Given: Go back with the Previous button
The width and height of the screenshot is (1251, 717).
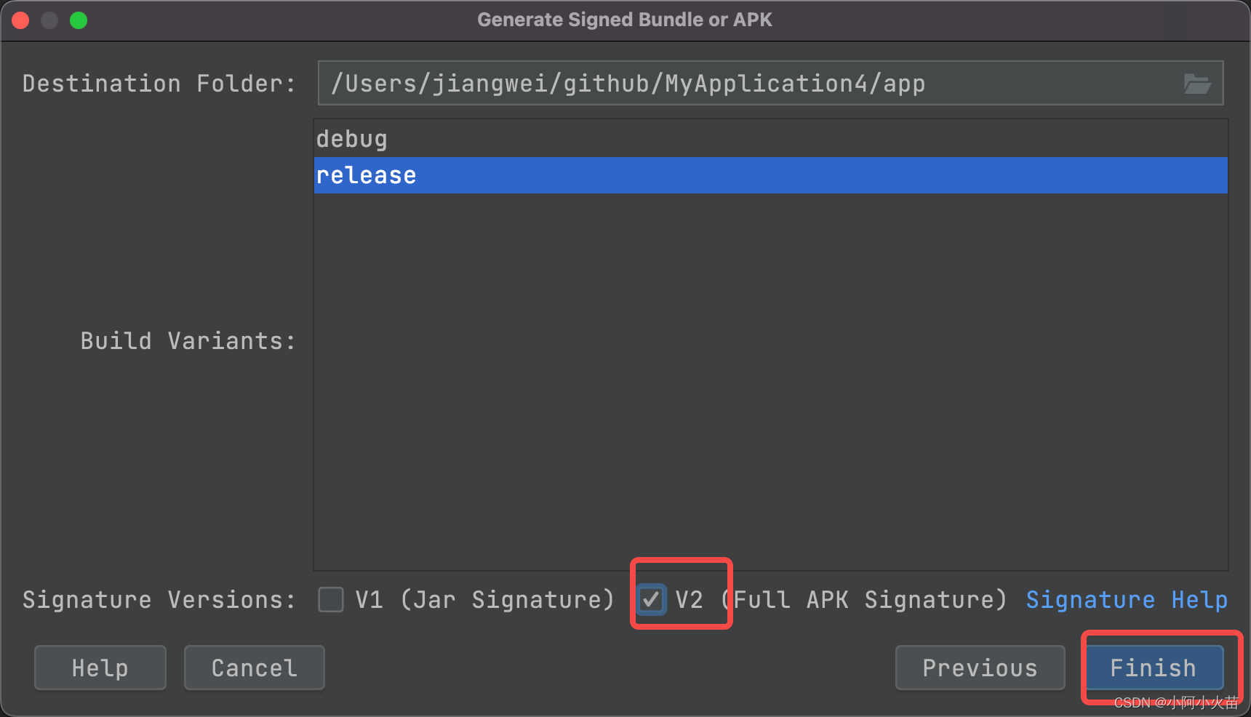Looking at the screenshot, I should coord(980,668).
